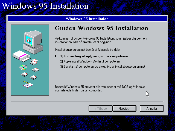The image size is (175, 131).
Task: Click the Guiden Windows 95 Installation heading
Action: (x=101, y=28)
